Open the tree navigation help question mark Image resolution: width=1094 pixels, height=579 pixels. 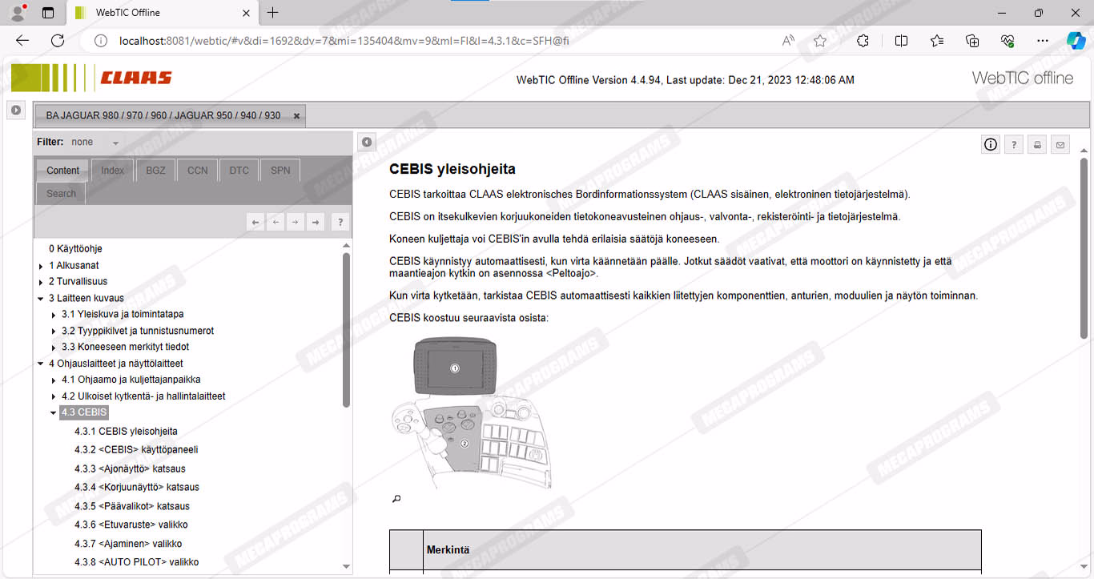(340, 222)
